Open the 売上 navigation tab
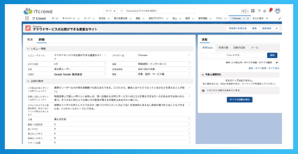The width and height of the screenshot is (298, 154). pos(174,18)
